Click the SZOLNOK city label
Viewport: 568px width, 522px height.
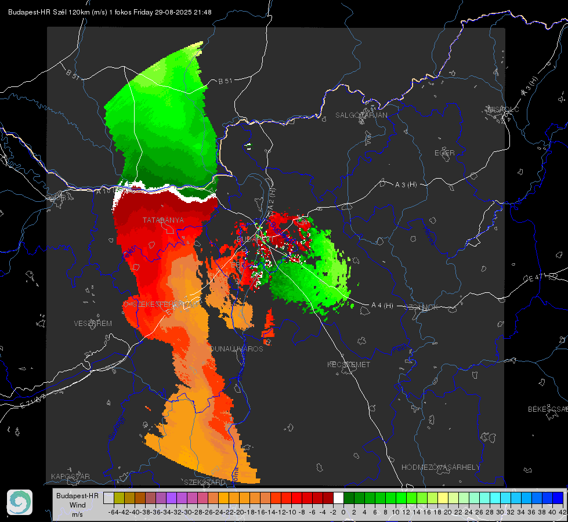click(421, 307)
